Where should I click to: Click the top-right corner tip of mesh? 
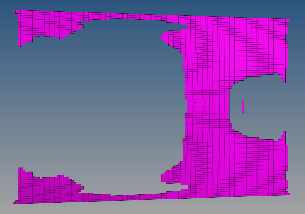(x=289, y=20)
